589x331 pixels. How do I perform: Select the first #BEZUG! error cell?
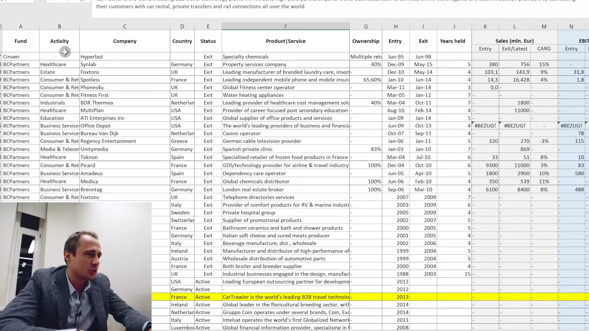click(x=485, y=125)
